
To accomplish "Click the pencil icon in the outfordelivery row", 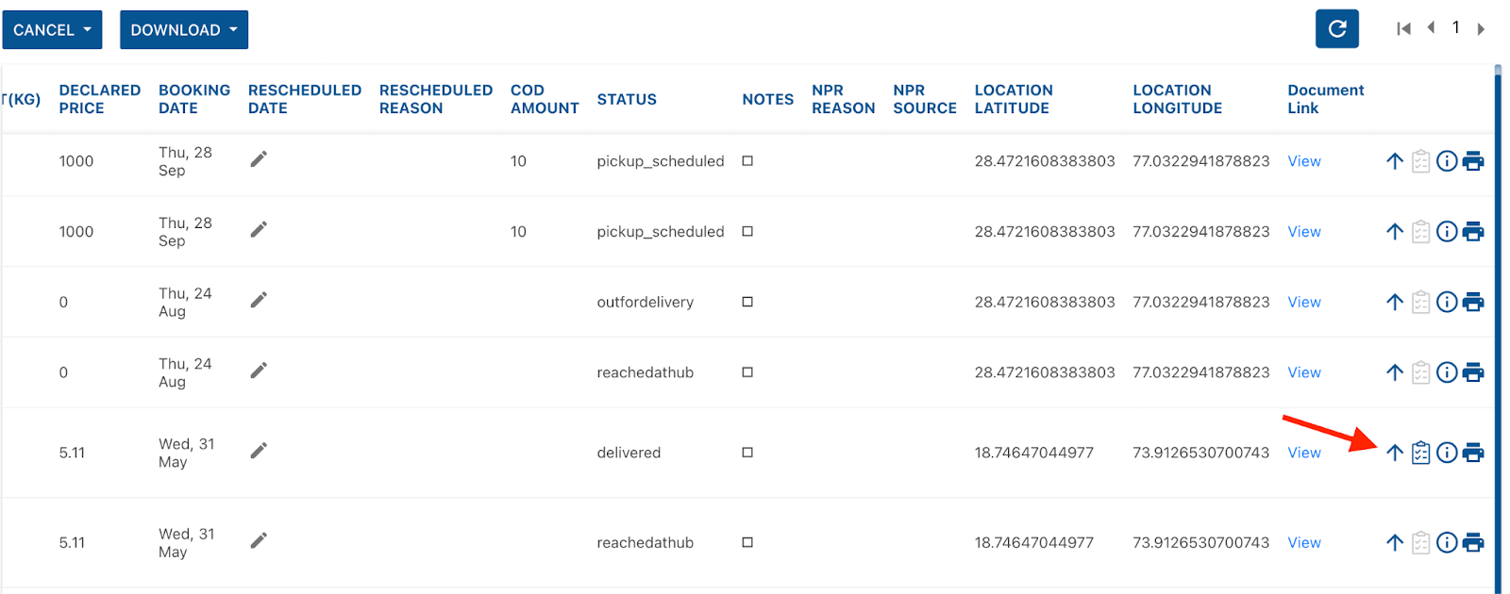I will 259,300.
